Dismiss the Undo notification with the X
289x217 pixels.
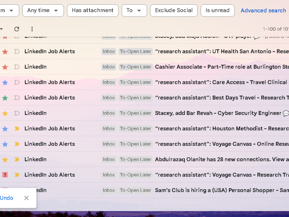pos(26,198)
